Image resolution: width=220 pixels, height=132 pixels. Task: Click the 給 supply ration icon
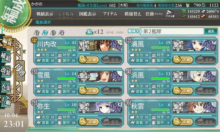point(89,32)
